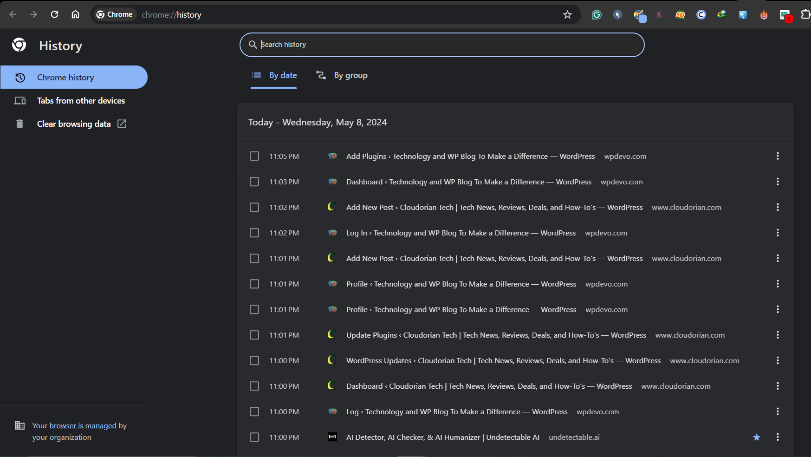Open actions menu for 11:02 PM Add New Post
This screenshot has width=811, height=457.
778,207
